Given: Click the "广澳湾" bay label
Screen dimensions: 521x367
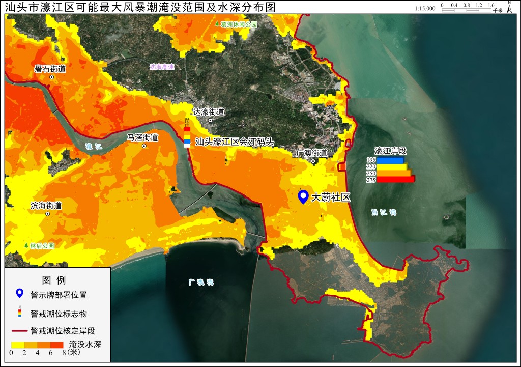Looking at the screenshot, I should (x=201, y=282).
